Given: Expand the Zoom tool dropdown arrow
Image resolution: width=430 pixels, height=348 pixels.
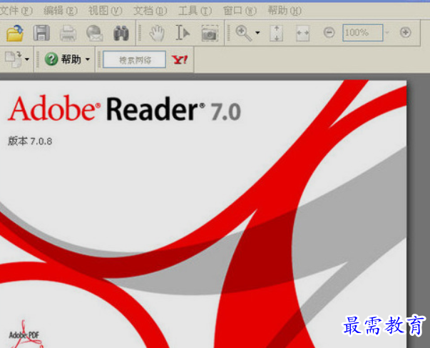Looking at the screenshot, I should coord(257,33).
